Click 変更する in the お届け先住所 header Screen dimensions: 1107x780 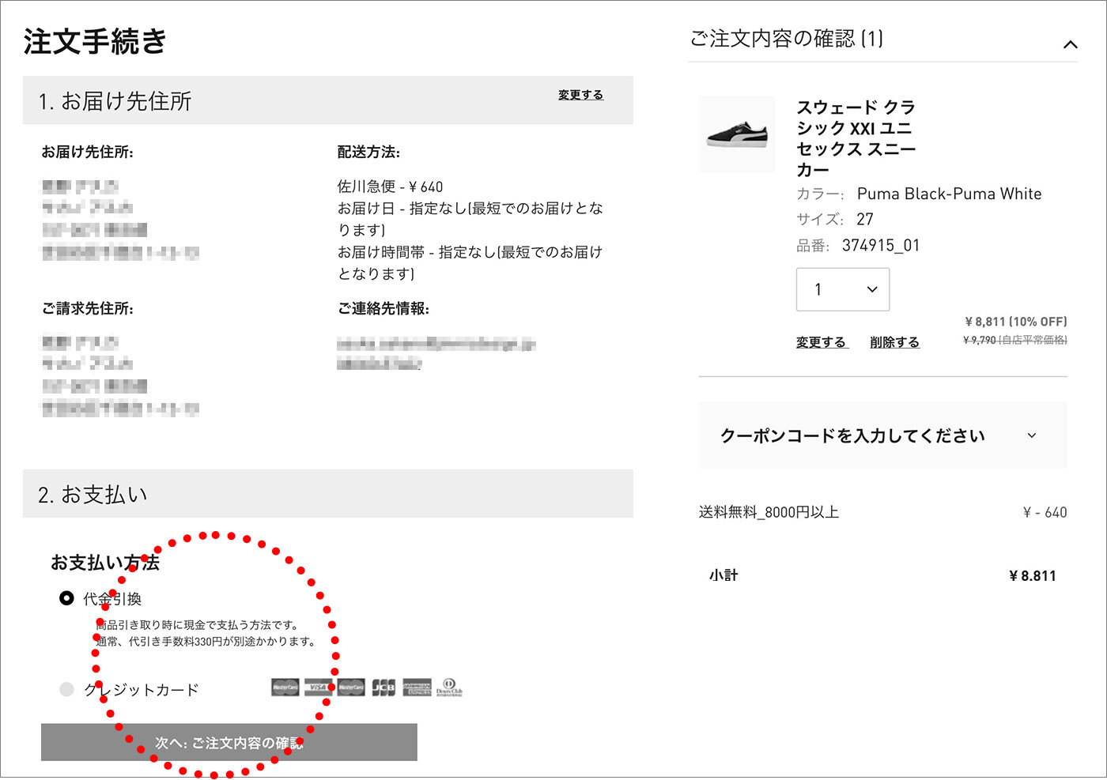580,95
